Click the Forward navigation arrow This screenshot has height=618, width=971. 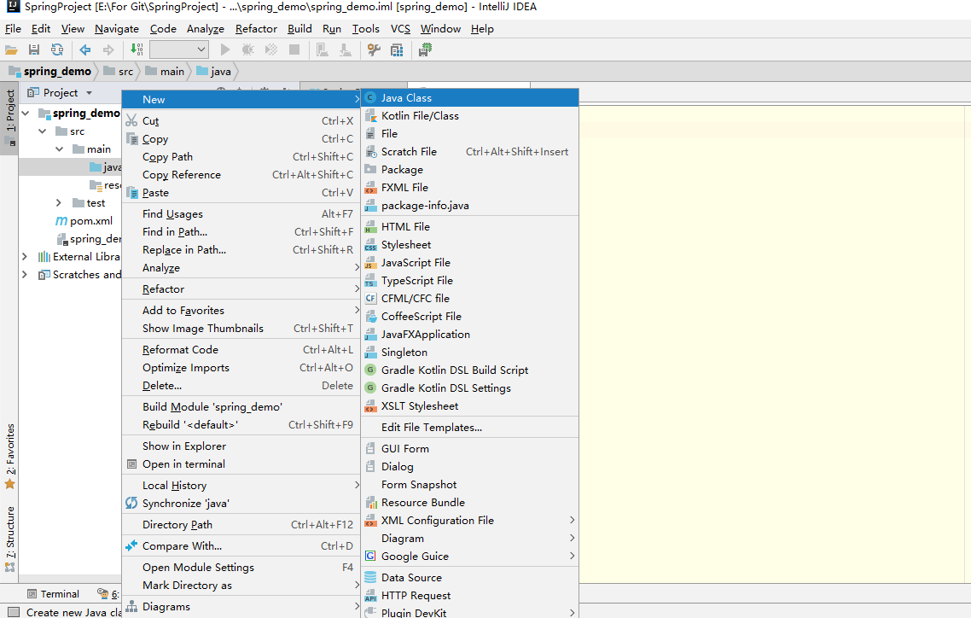pos(108,50)
